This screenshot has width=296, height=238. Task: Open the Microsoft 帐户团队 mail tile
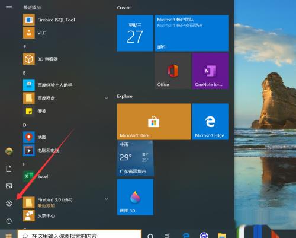coord(191,33)
